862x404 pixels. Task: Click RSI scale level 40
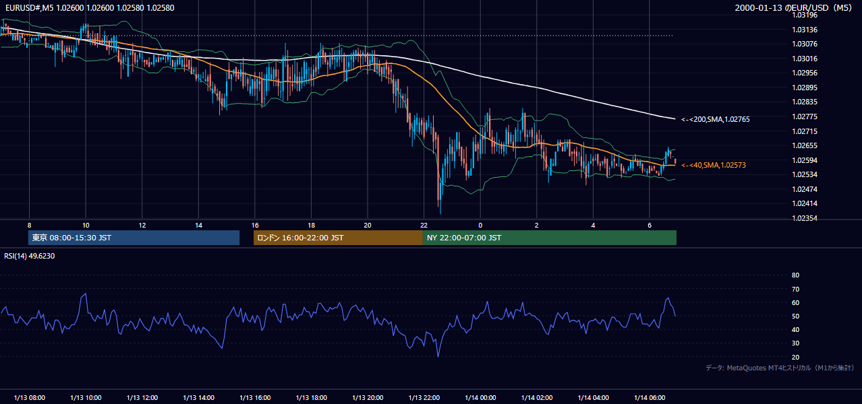click(795, 329)
